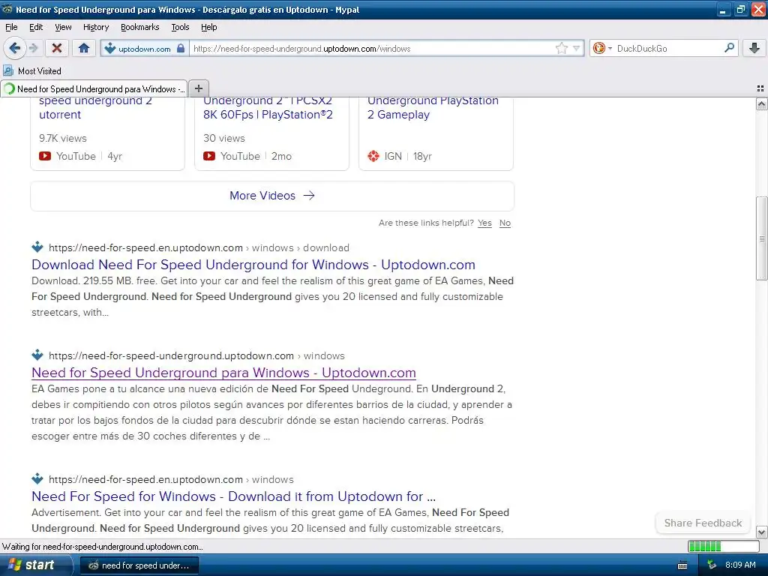This screenshot has width=768, height=576.
Task: Open the Tools menu
Action: pos(180,27)
